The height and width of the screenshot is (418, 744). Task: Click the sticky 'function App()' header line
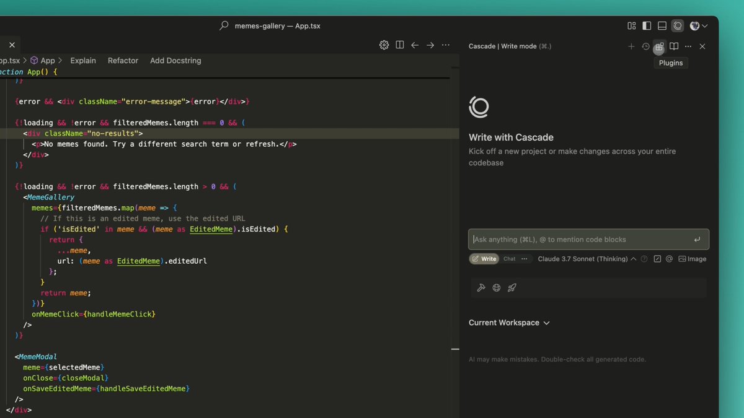(29, 72)
